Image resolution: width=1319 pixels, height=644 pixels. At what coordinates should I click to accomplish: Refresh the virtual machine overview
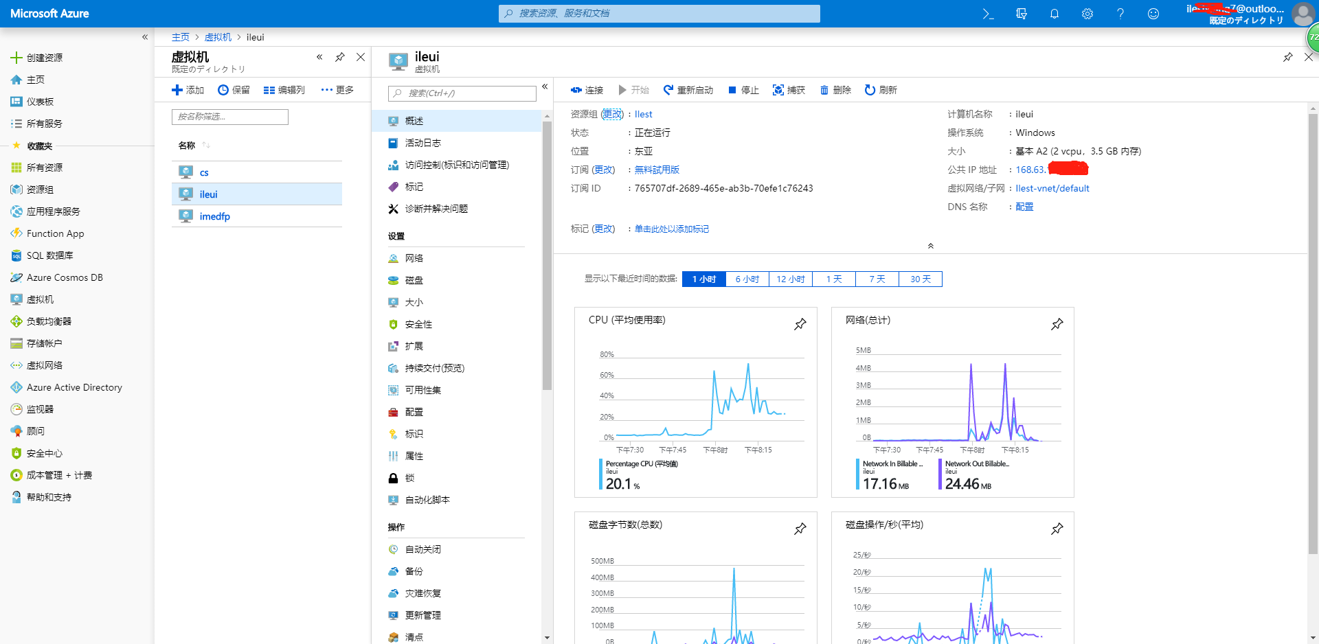pos(881,90)
